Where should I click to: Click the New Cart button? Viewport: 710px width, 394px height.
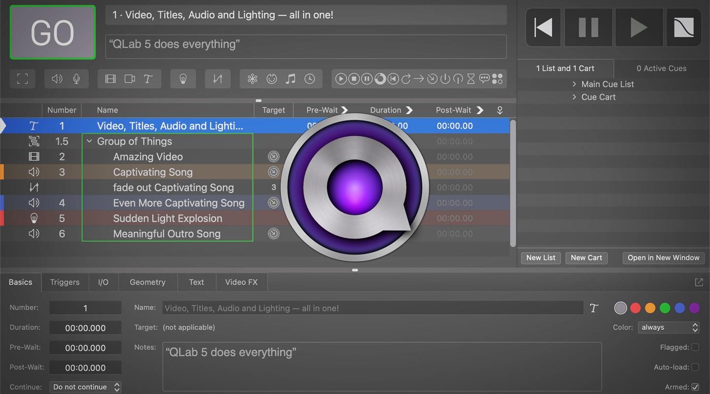point(586,258)
